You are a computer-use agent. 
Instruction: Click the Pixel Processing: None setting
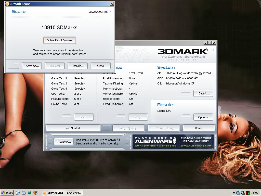(x=119, y=78)
